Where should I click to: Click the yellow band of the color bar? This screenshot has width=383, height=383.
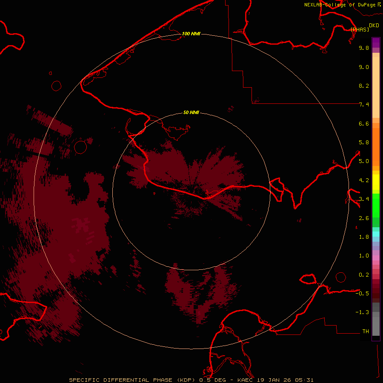pos(376,182)
